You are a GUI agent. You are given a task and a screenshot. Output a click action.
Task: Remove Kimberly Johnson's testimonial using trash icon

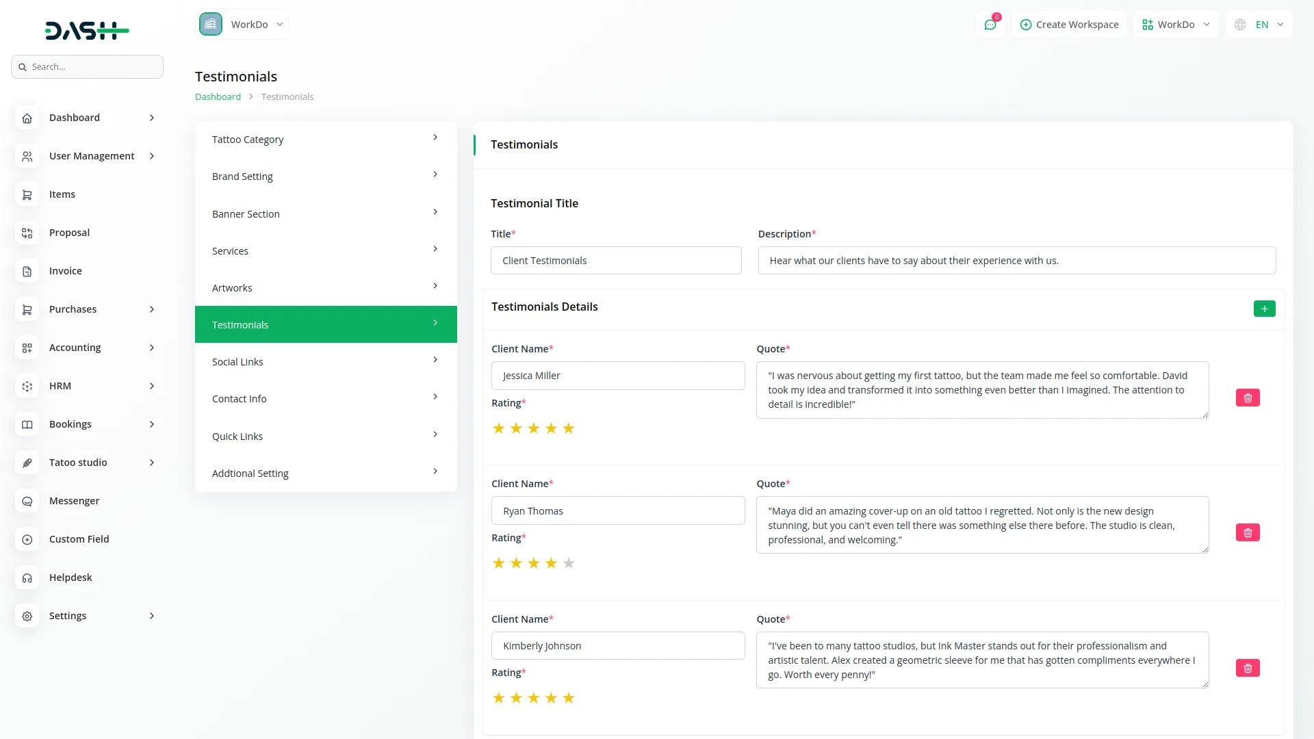[1248, 668]
